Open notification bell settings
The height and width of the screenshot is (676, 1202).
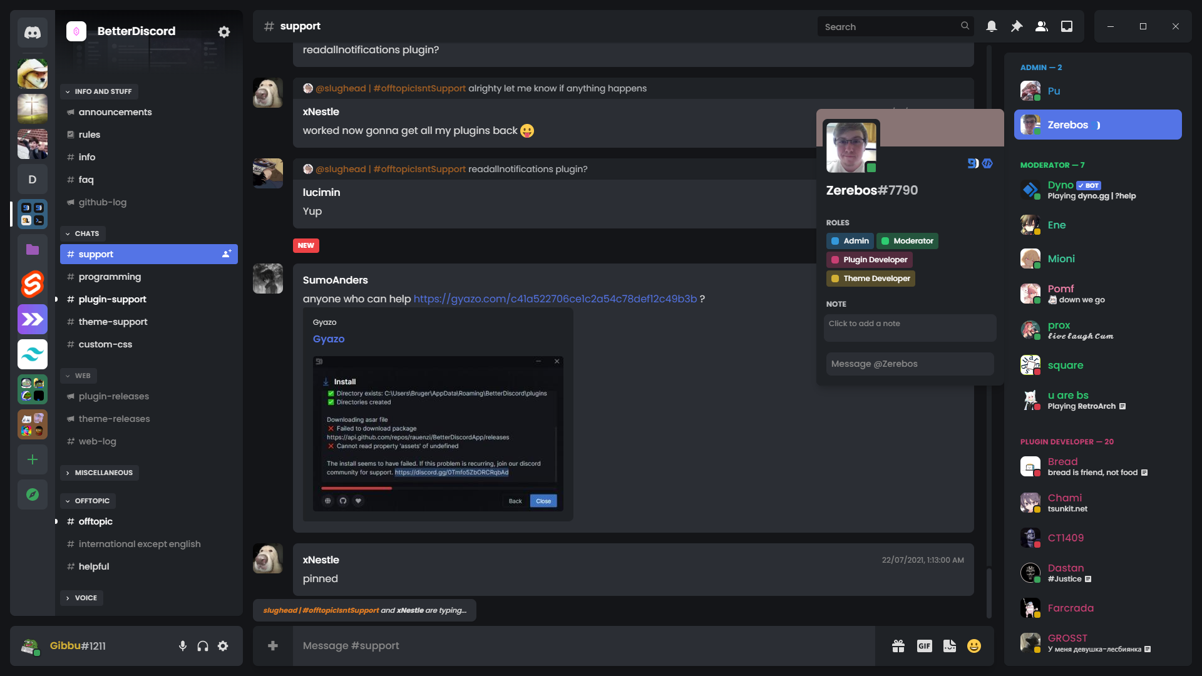tap(992, 26)
